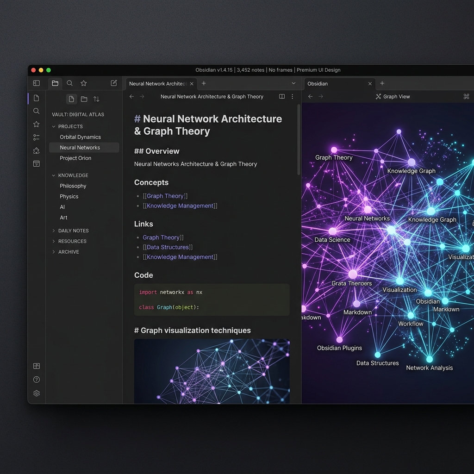Follow Graph Theory link under Concepts
Screen dimensions: 474x474
[x=165, y=196]
